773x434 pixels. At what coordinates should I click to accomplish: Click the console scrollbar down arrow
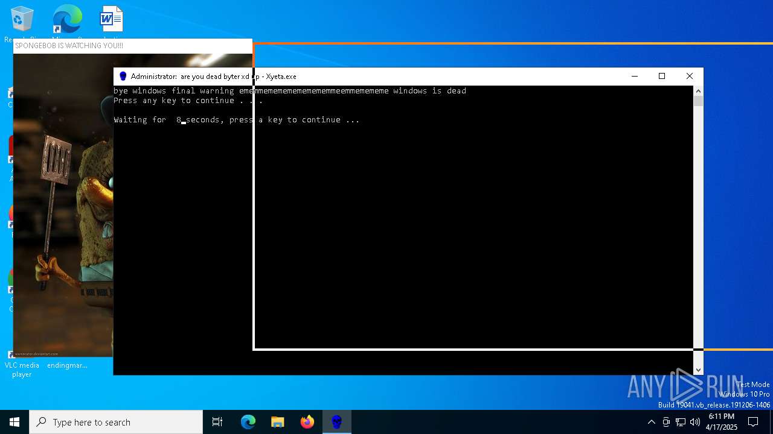click(x=699, y=370)
